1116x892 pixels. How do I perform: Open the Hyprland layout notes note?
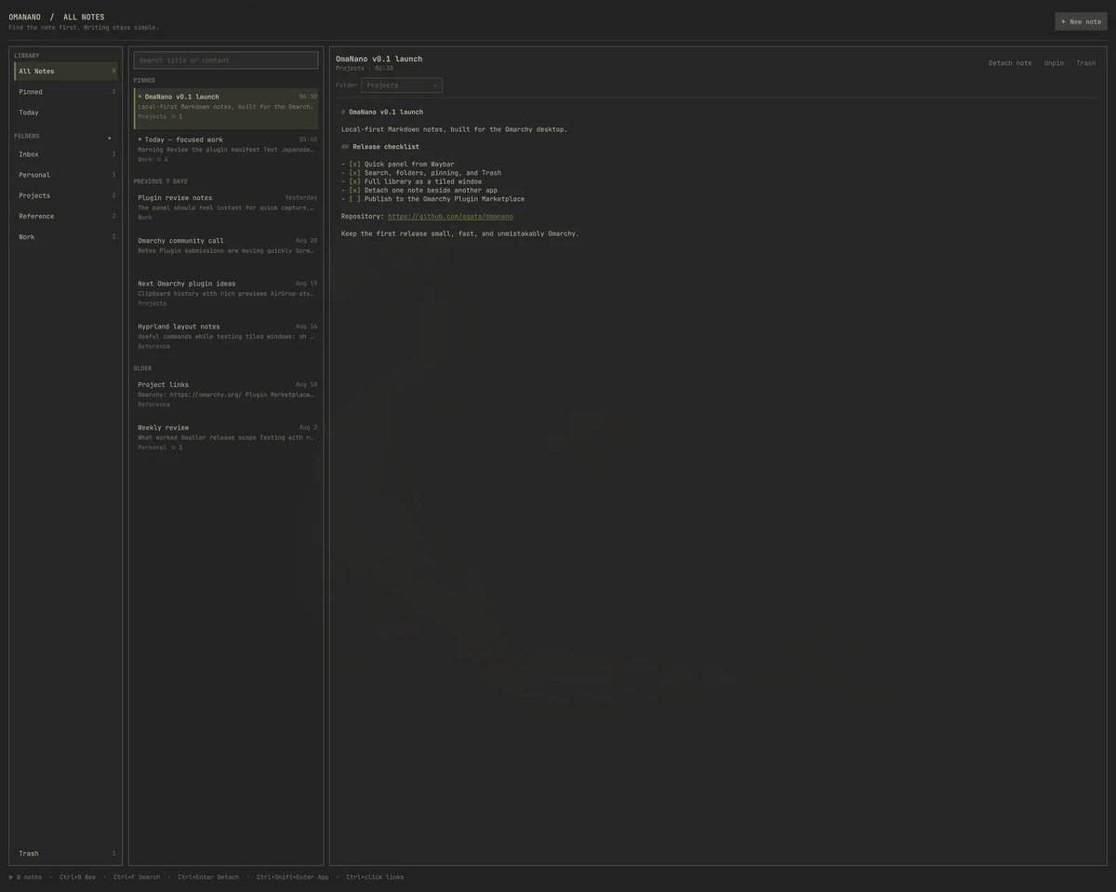226,337
